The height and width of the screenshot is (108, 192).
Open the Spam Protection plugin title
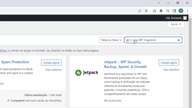(x=15, y=62)
